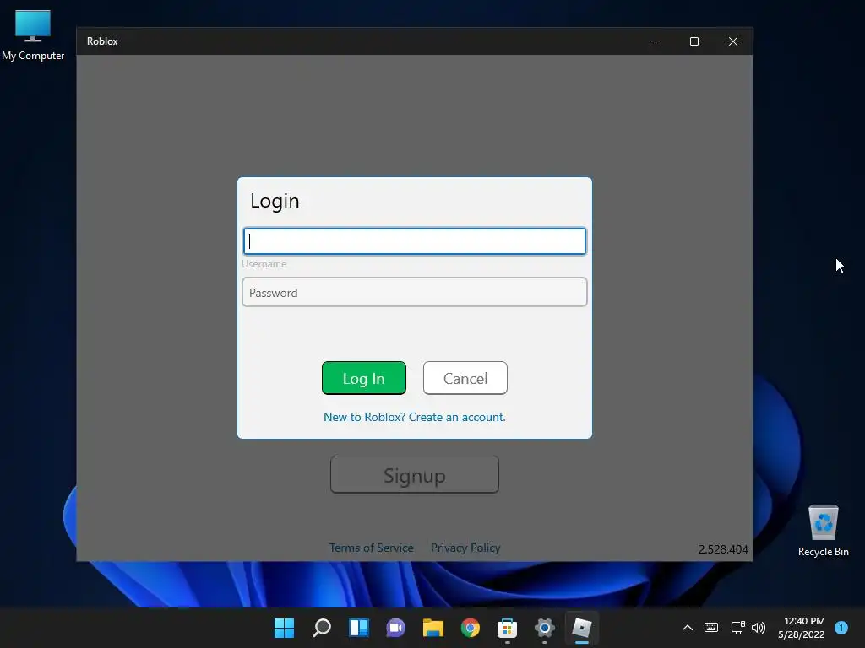Open Privacy Policy link

coord(465,548)
